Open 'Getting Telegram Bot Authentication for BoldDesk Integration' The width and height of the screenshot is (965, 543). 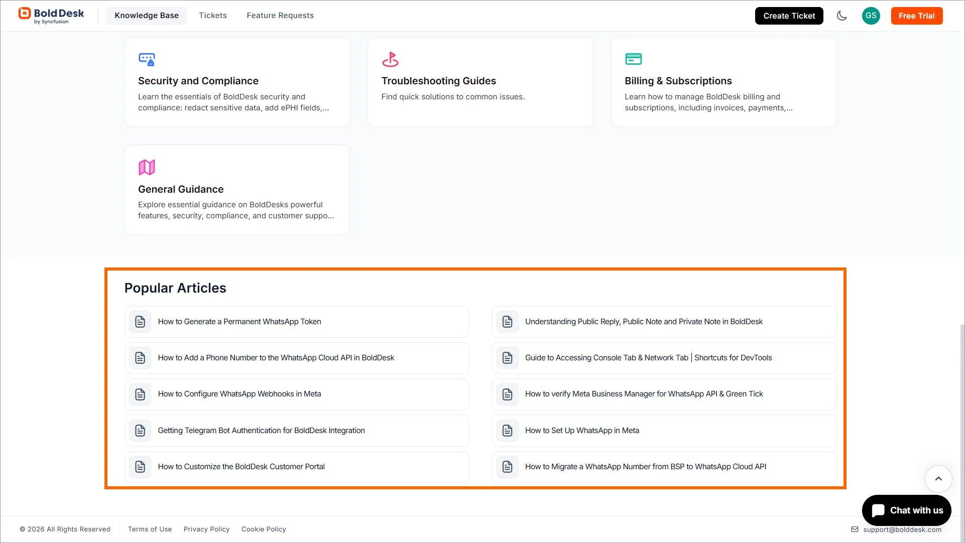pos(296,431)
